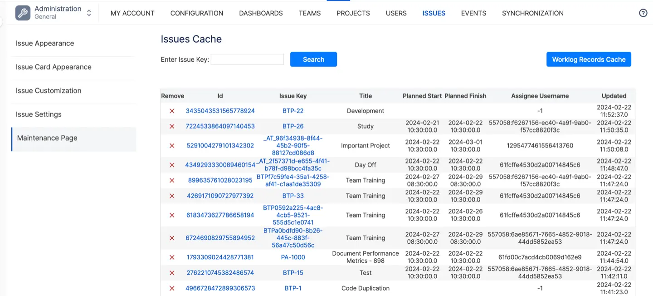Open the Dashboards tab
The width and height of the screenshot is (653, 296).
pos(261,13)
